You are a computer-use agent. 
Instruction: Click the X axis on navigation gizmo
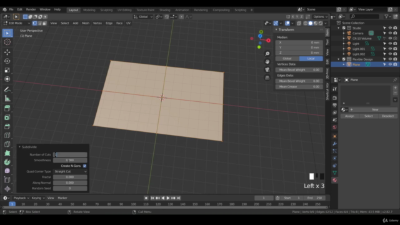268,40
